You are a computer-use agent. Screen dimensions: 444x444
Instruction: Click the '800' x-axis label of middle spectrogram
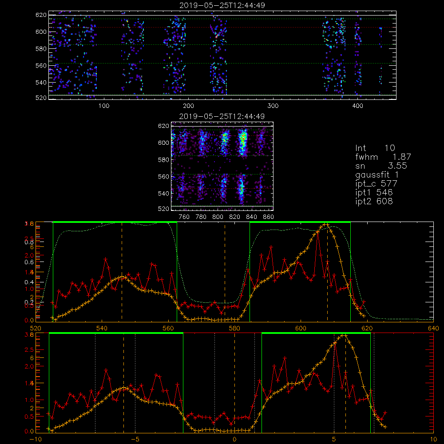(x=218, y=217)
